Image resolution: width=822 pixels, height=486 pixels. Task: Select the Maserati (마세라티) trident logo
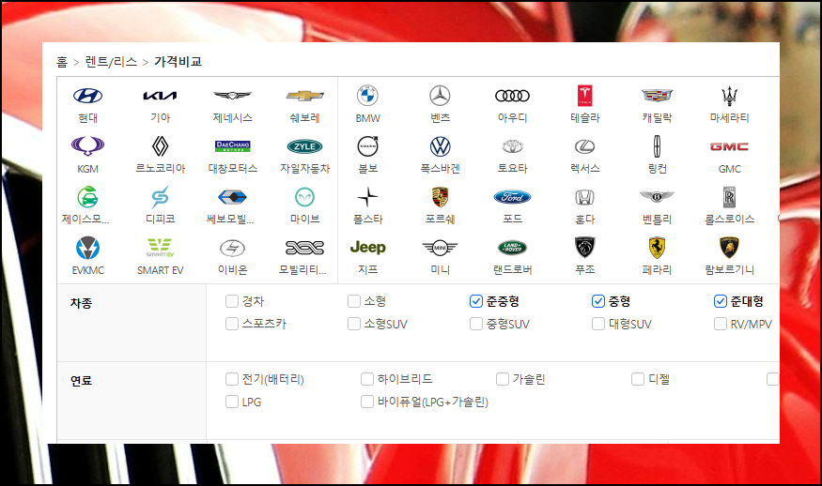tap(729, 96)
